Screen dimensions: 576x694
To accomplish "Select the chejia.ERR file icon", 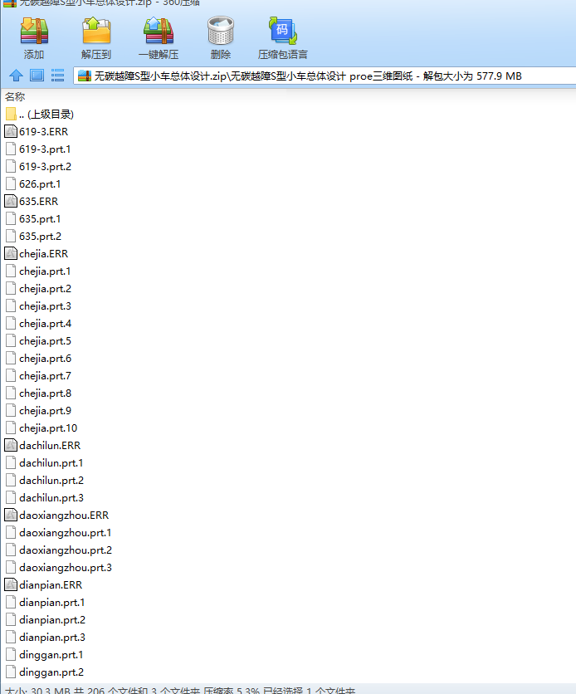I will coord(11,254).
